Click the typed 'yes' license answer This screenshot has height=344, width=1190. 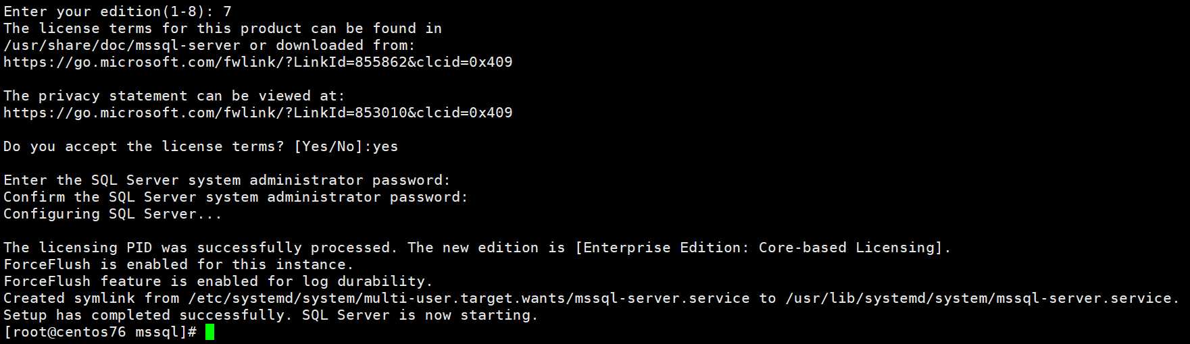pyautogui.click(x=385, y=146)
